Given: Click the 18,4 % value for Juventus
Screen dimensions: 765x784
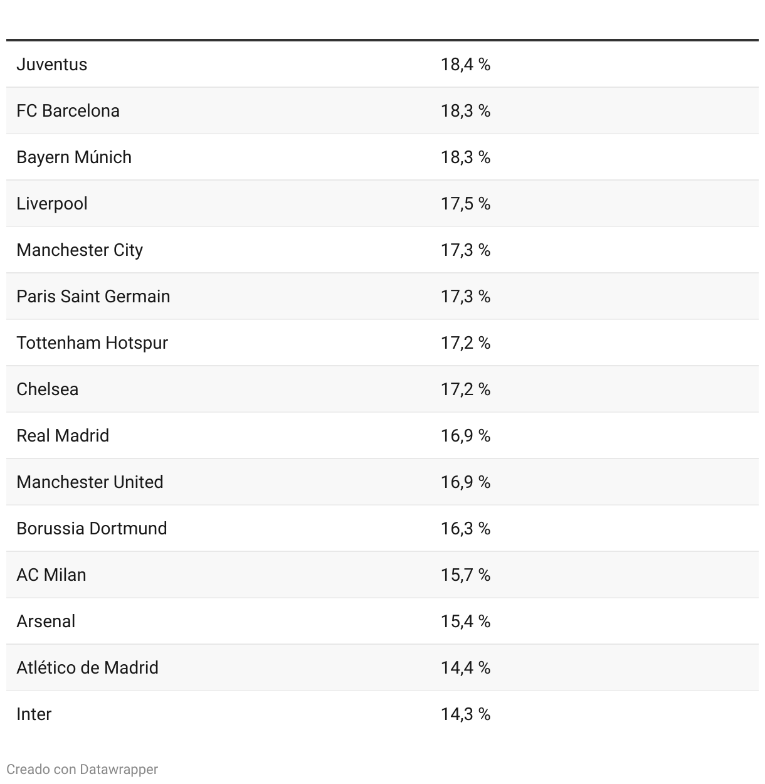Looking at the screenshot, I should pos(465,65).
